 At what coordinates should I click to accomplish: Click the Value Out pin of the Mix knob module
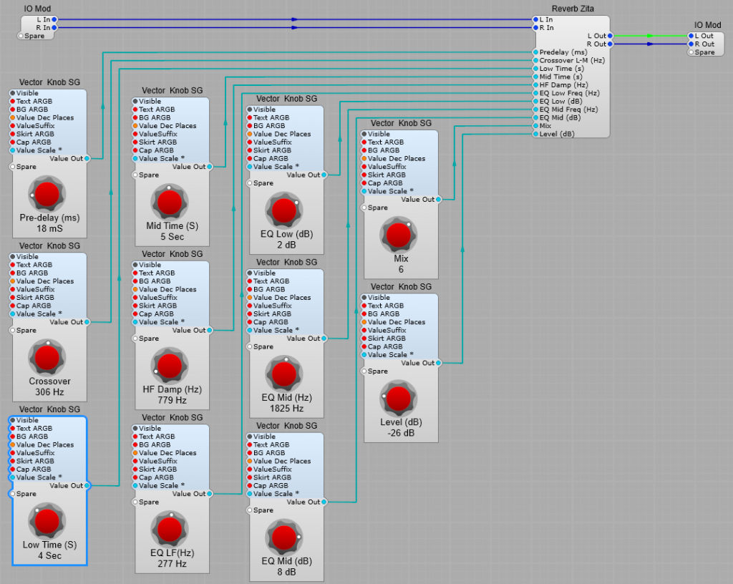438,200
